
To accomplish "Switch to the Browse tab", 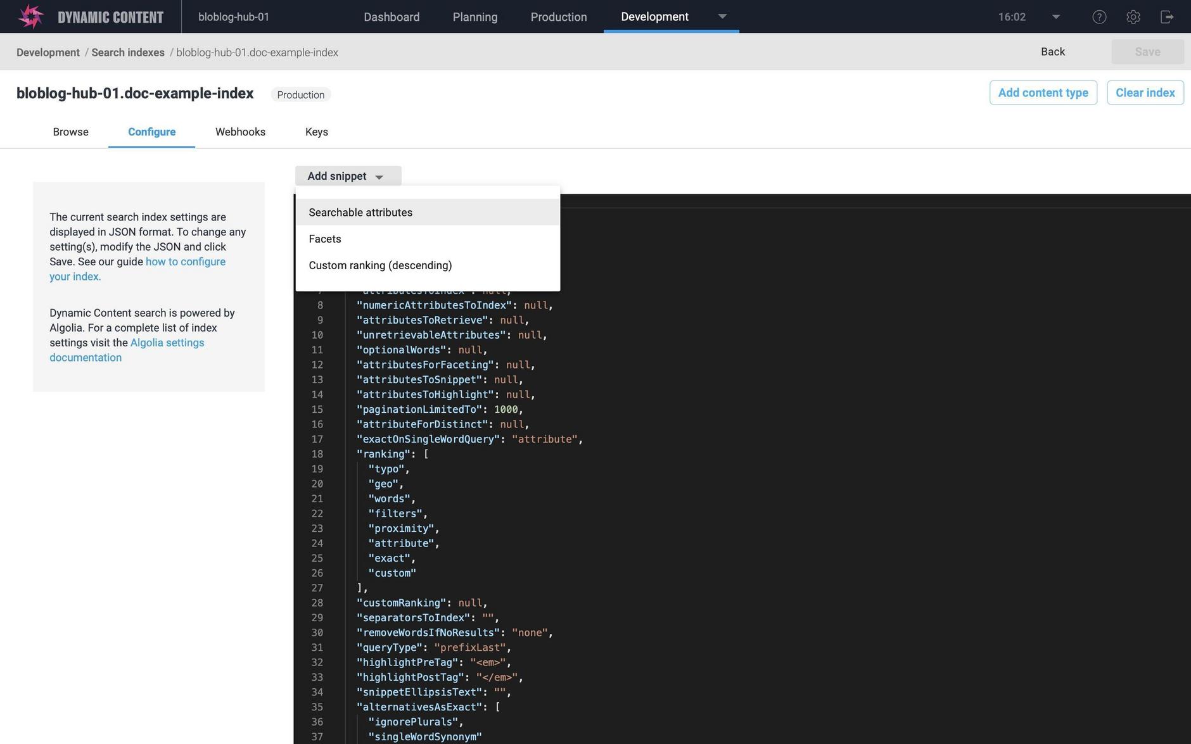I will click(70, 132).
